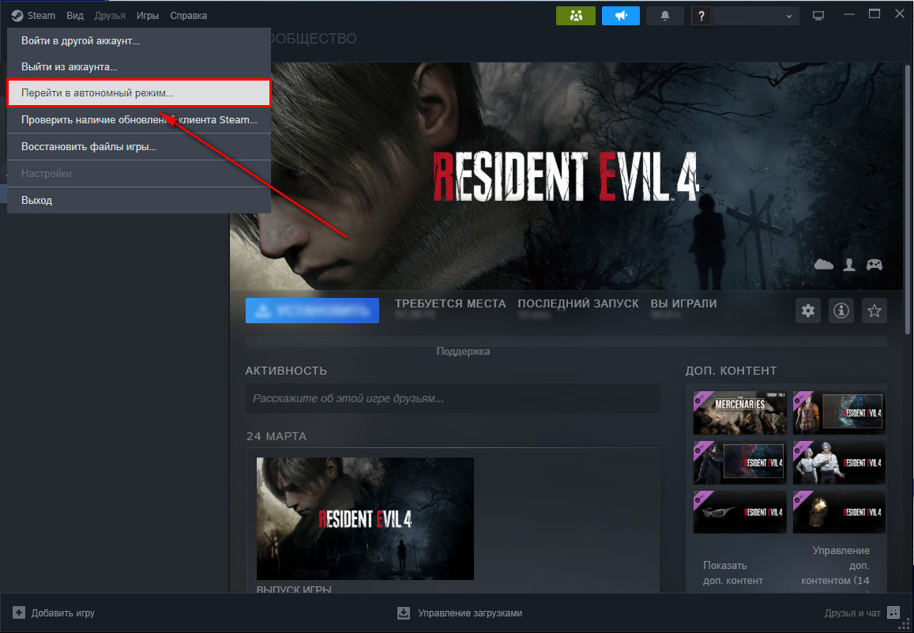
Task: Open the Поддержка tab link
Action: pyautogui.click(x=463, y=352)
